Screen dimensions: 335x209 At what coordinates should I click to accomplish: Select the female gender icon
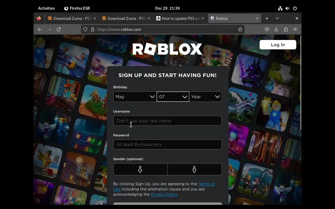(140, 169)
